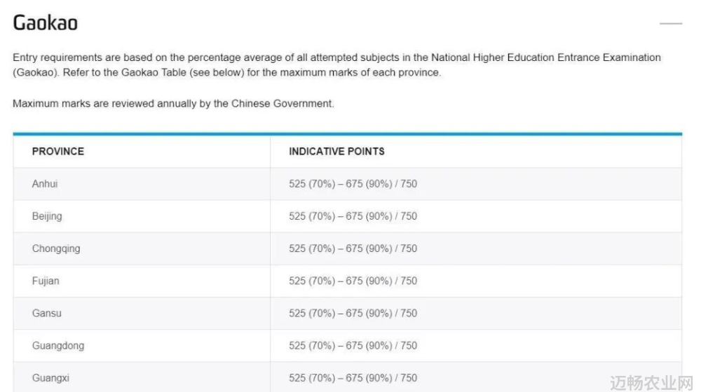Click the maximum marks reviewed annually sentence
Viewport: 701px width, 392px height.
tap(173, 104)
